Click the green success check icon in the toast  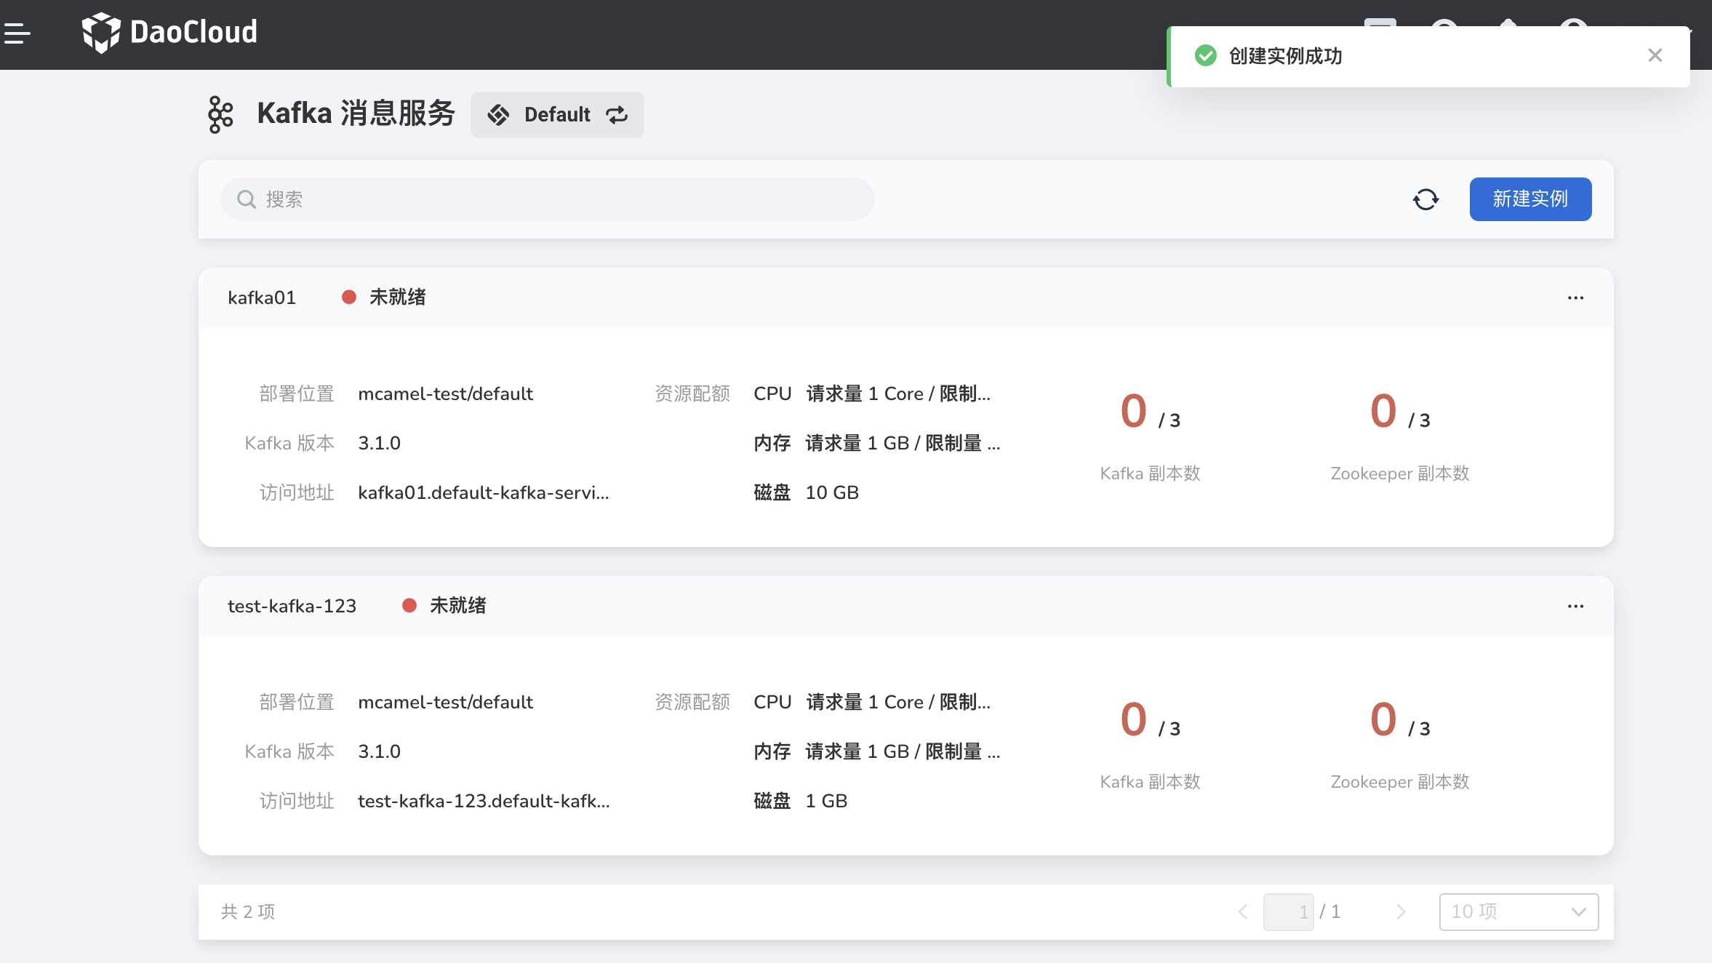click(x=1205, y=55)
